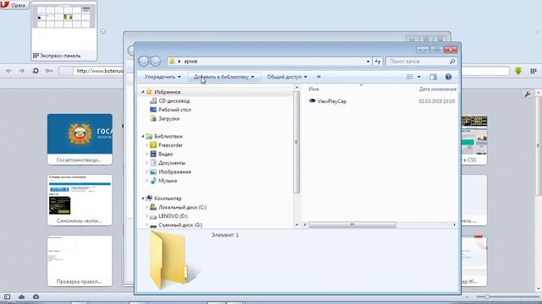Screen dimensions: 542x304
Task: Click the Дата изменения column header
Action: 437,89
